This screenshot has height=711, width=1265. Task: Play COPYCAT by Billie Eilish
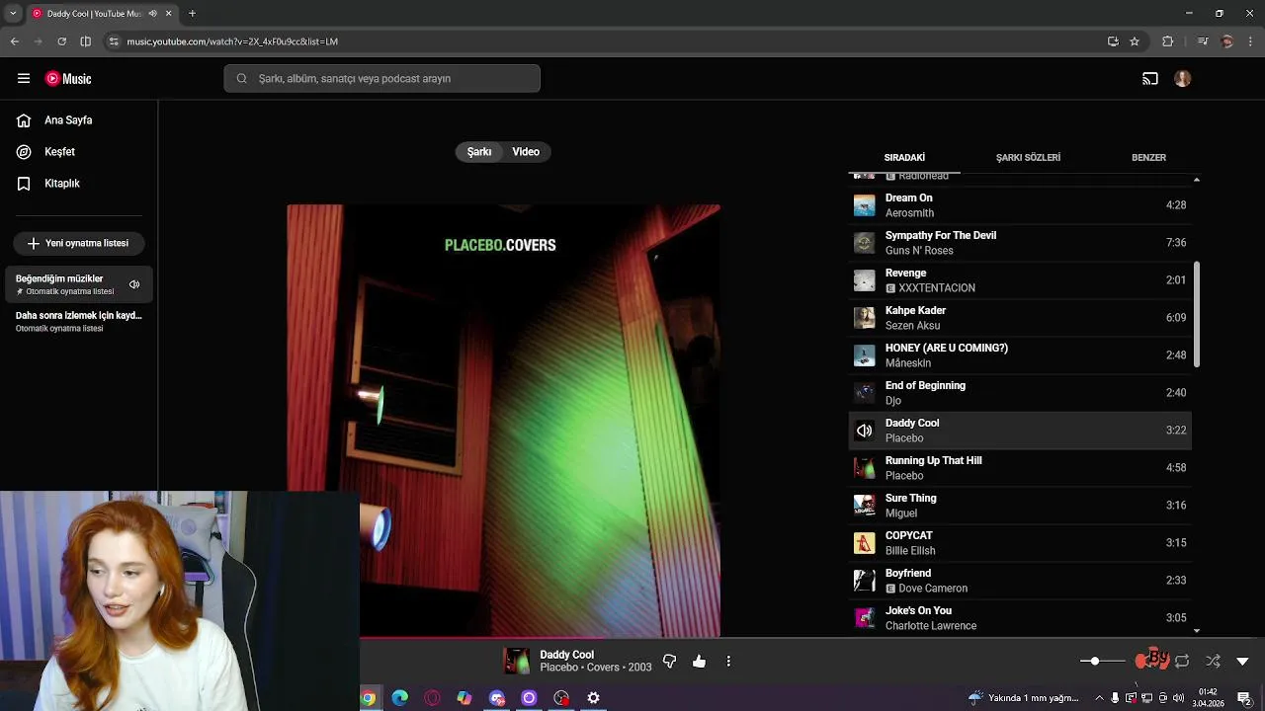click(1020, 543)
